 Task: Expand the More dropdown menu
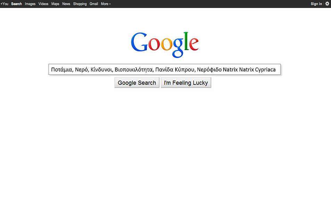(106, 4)
